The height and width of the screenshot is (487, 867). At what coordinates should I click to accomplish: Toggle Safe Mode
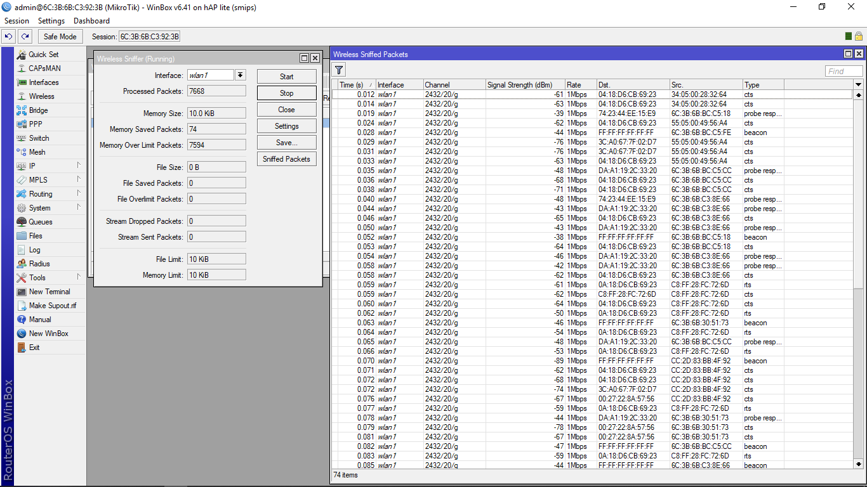[60, 36]
